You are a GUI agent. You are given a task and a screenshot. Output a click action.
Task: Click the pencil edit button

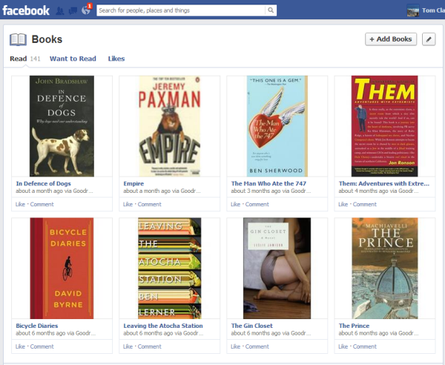pyautogui.click(x=429, y=39)
